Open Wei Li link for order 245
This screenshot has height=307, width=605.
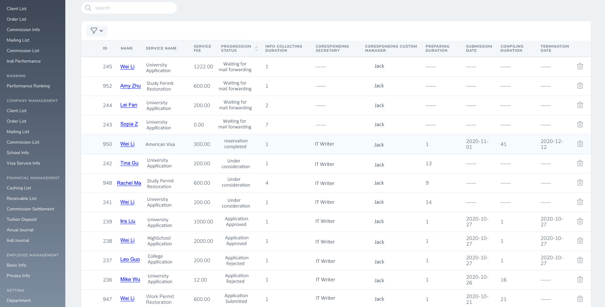127,67
